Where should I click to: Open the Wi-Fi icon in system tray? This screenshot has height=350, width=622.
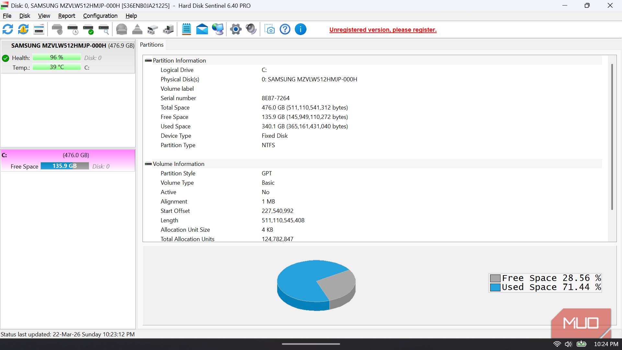pos(557,344)
